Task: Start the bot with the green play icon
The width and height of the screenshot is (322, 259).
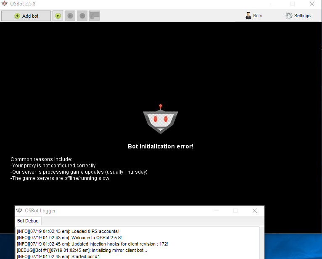Action: [58, 16]
